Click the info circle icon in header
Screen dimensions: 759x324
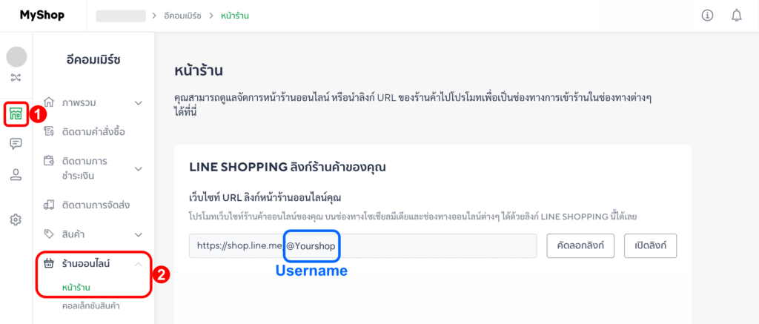707,16
